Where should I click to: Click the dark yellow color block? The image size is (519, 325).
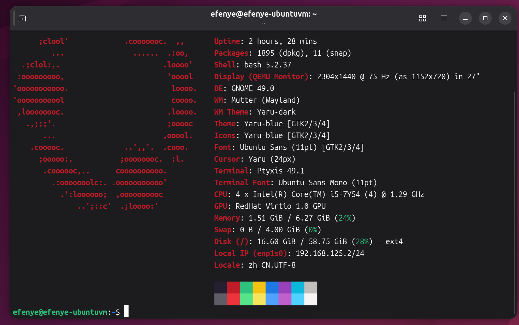[x=259, y=288]
